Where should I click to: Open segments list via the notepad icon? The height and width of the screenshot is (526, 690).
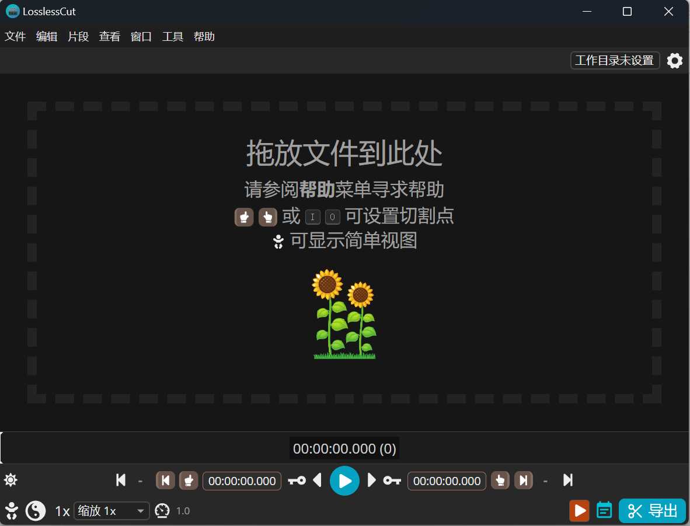604,511
